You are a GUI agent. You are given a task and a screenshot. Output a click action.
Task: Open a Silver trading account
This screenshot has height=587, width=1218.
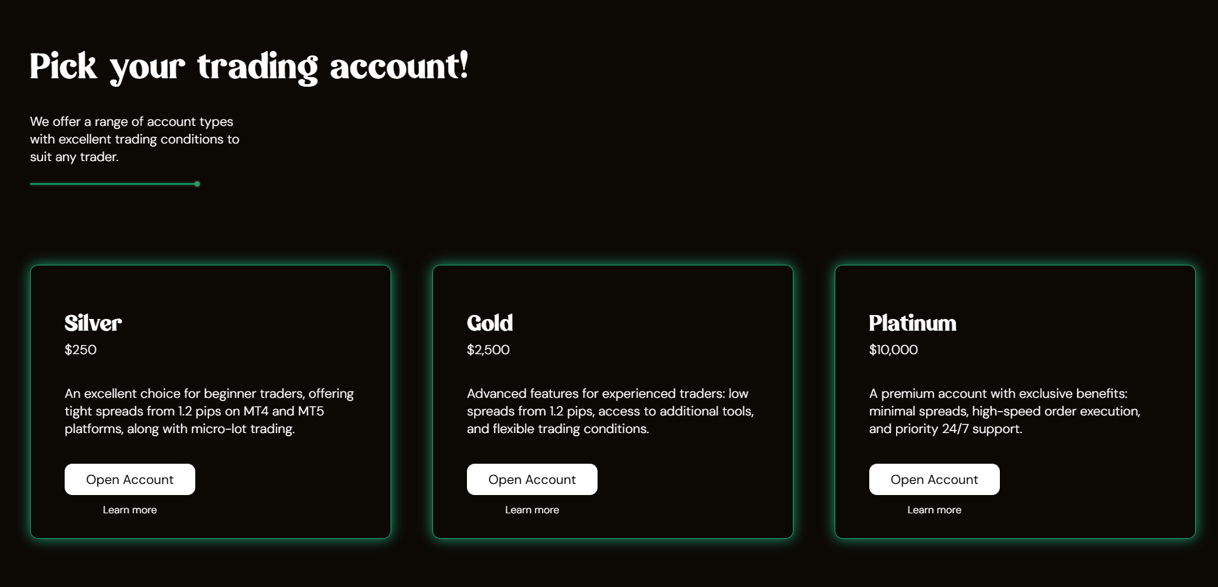click(129, 479)
